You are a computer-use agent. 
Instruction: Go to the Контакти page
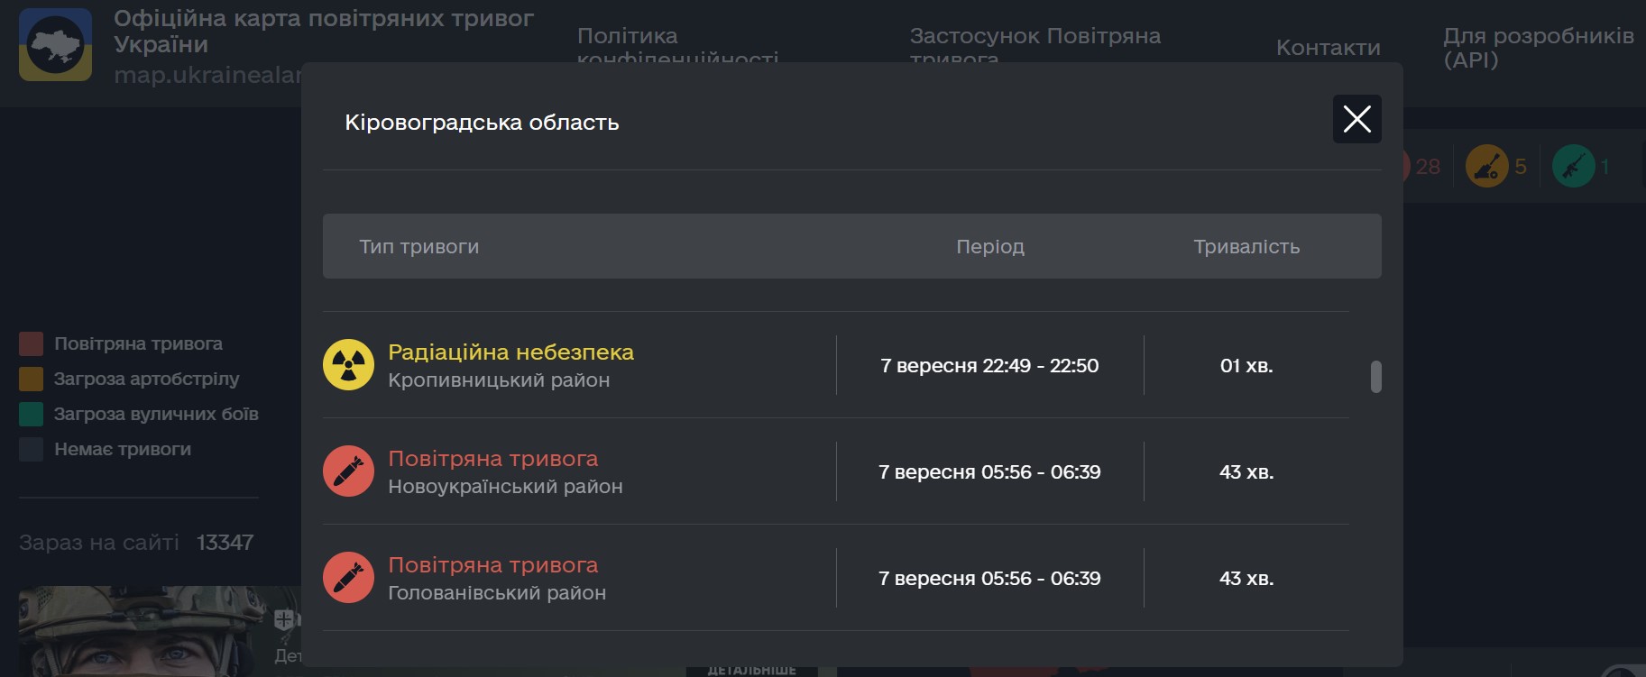coord(1328,48)
